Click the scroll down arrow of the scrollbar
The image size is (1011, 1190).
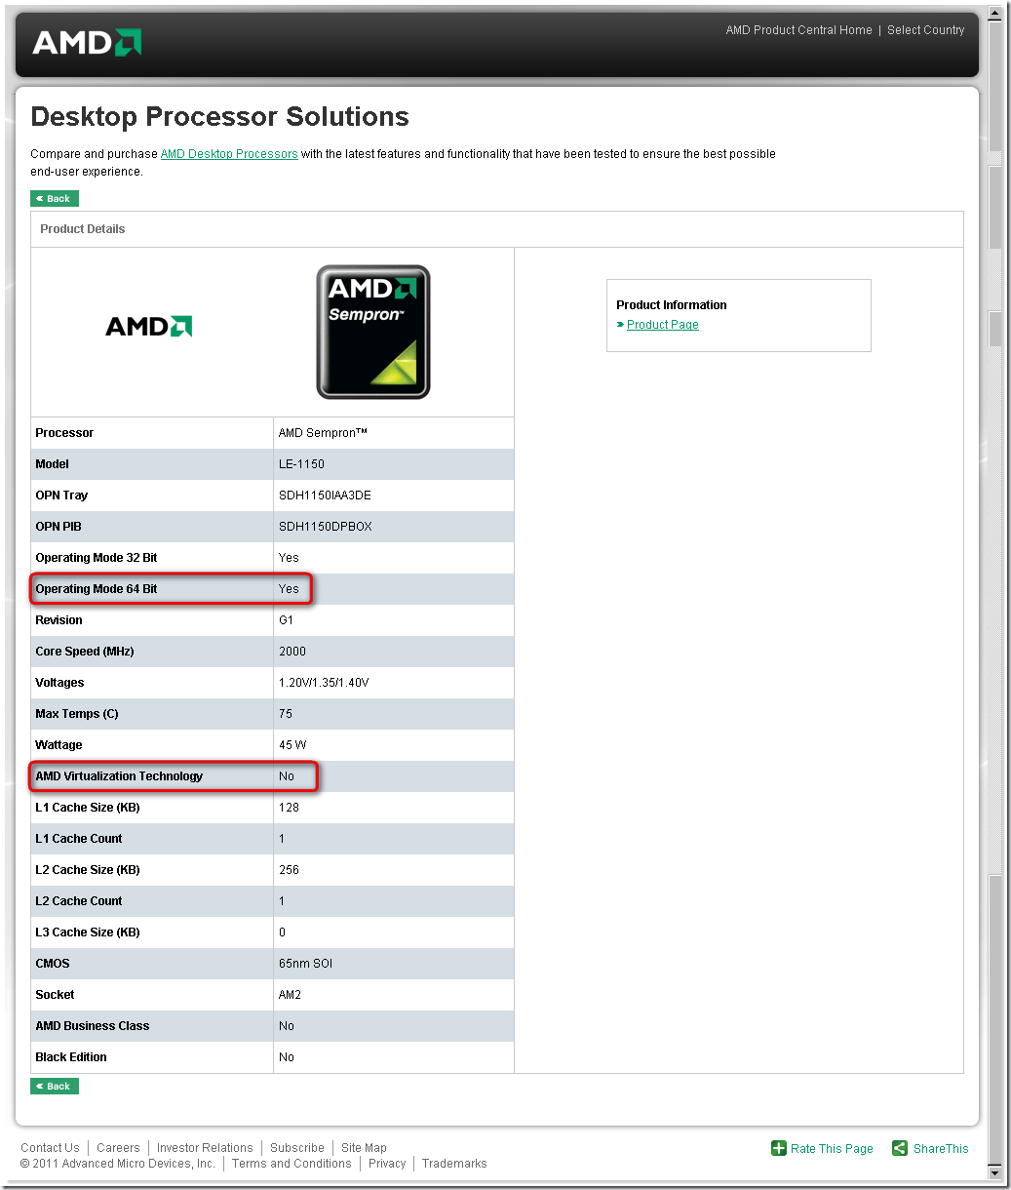click(995, 1170)
